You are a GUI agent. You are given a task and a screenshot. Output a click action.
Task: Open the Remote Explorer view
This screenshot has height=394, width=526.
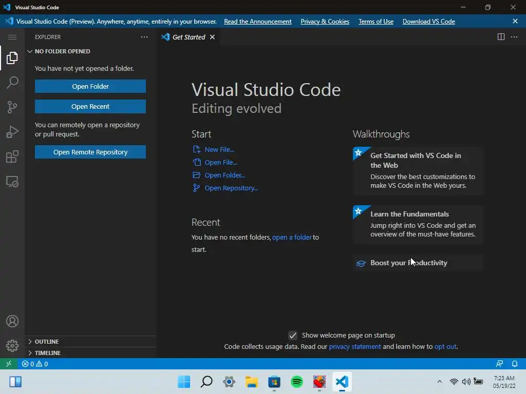point(12,182)
